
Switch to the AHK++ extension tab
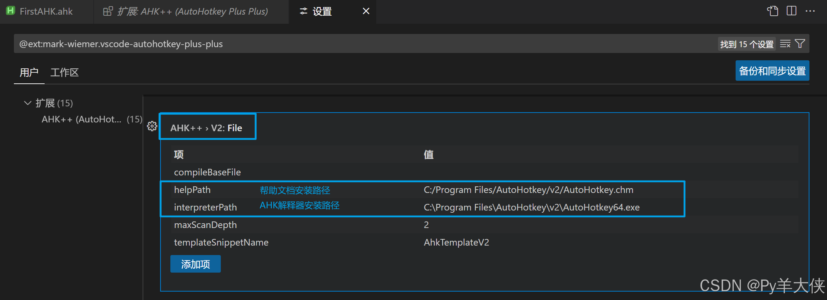pyautogui.click(x=191, y=11)
